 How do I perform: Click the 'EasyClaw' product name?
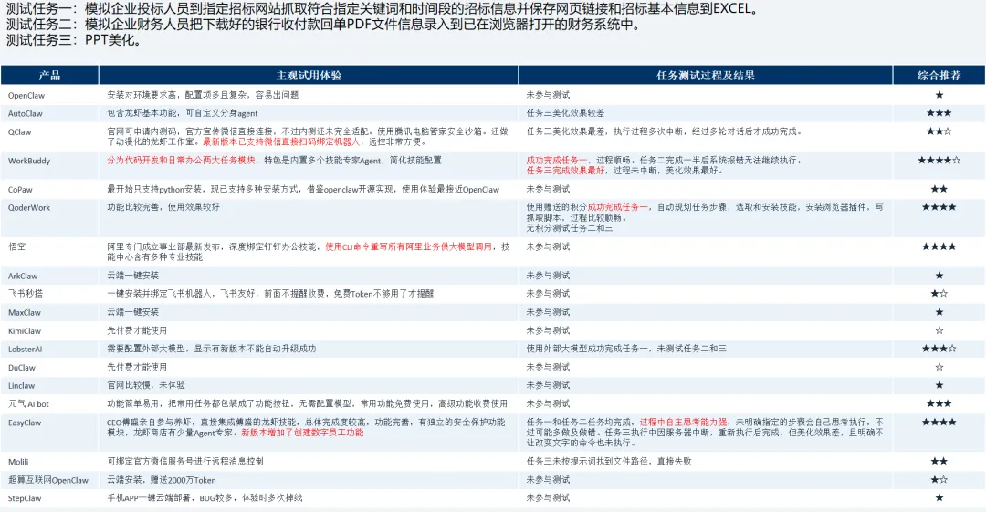(25, 423)
